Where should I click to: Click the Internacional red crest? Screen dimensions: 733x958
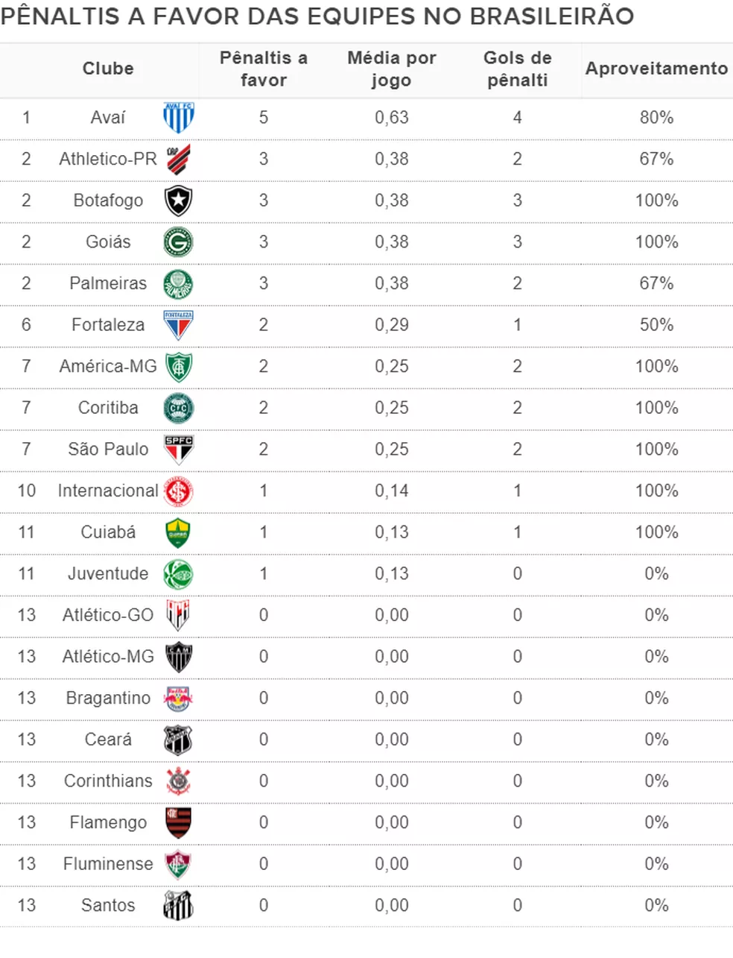179,491
